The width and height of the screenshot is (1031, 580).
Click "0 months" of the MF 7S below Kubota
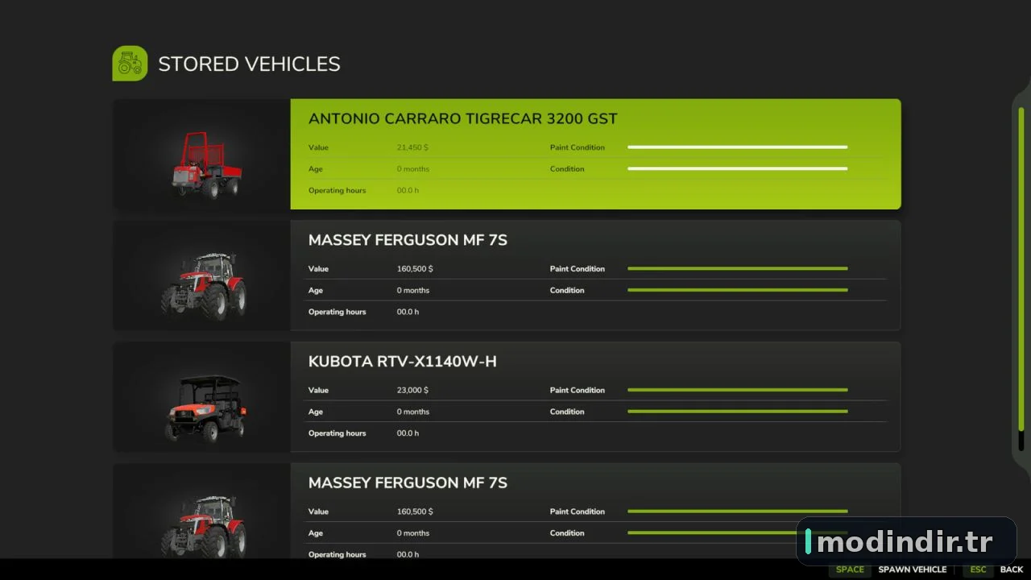(413, 533)
